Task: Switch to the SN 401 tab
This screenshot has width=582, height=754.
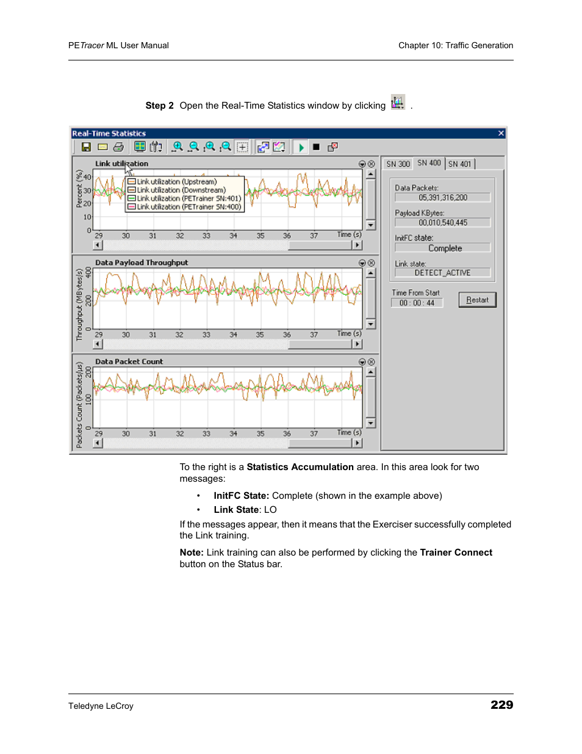Action: [x=460, y=164]
